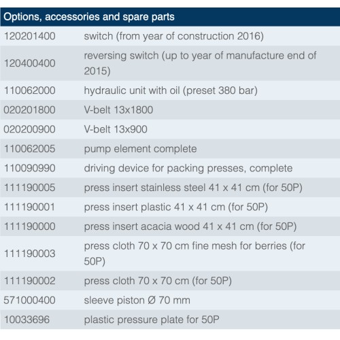The image size is (340, 340).
Task: Select the reversing switch description text
Action: 200,63
